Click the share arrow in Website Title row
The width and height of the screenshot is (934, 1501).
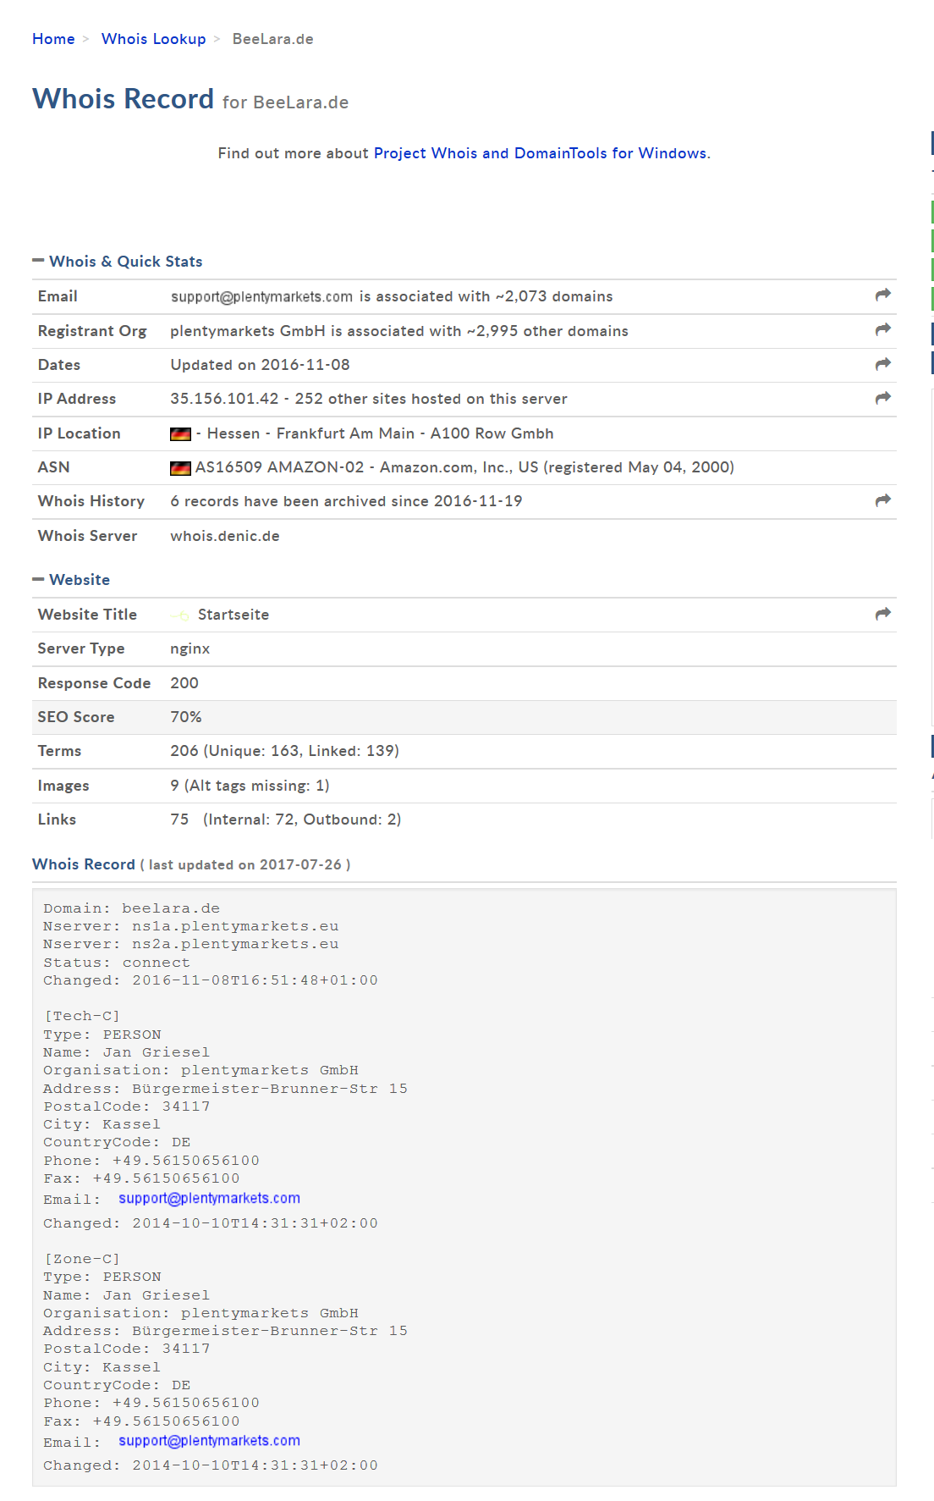point(882,614)
